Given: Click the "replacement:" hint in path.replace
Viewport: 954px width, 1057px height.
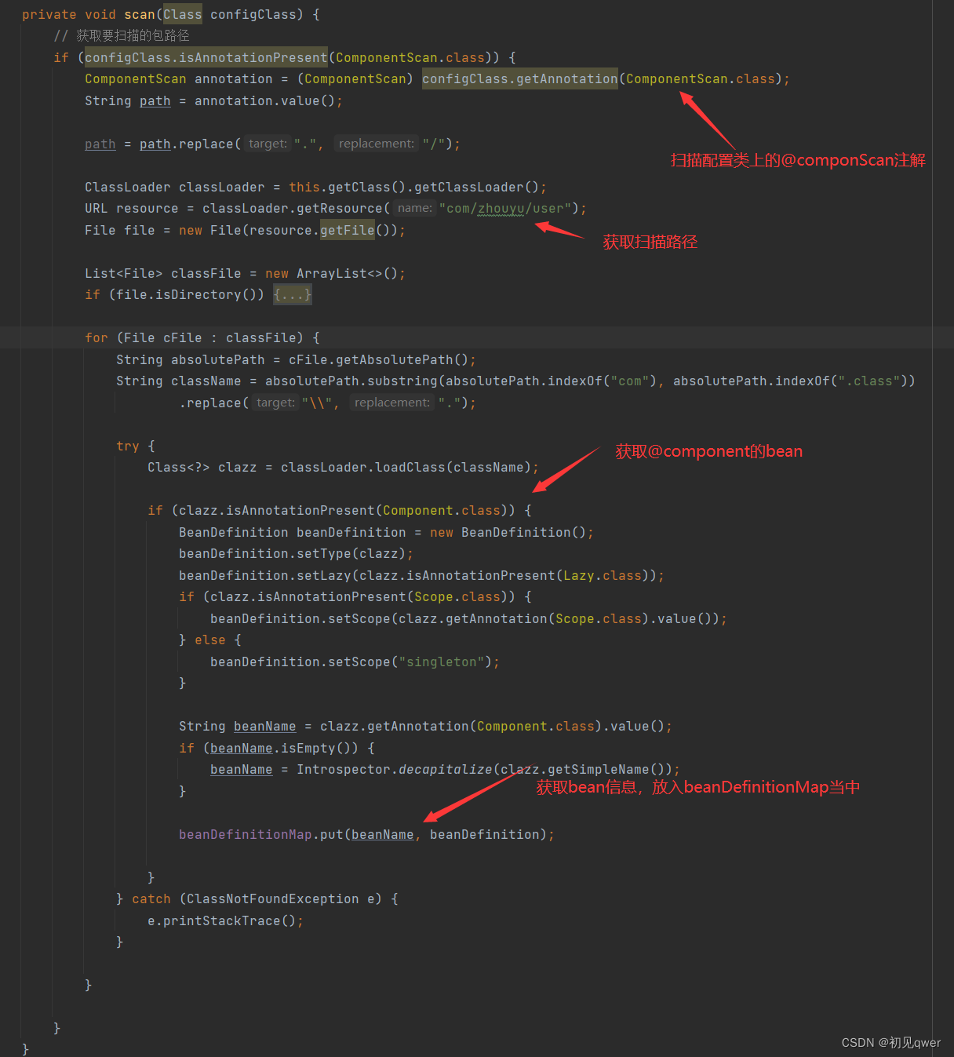Looking at the screenshot, I should tap(376, 144).
